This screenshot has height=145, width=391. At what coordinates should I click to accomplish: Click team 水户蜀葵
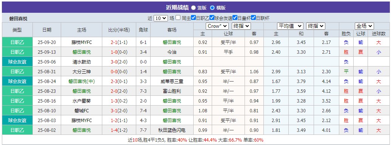pos(82,101)
